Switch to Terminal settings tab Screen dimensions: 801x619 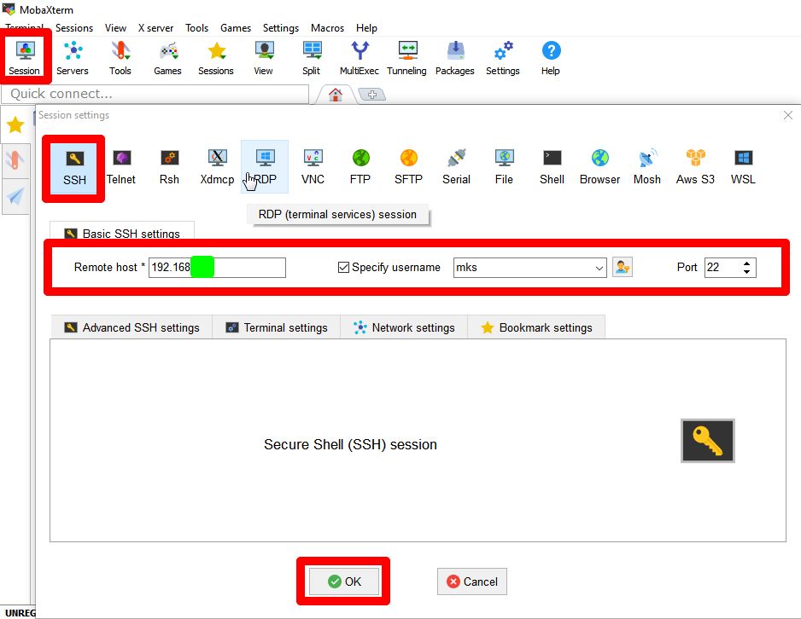[277, 327]
